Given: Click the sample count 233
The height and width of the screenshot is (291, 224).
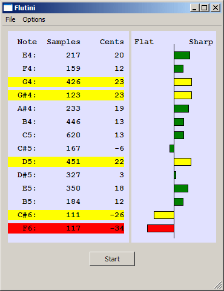Looking at the screenshot, I should coord(73,108).
